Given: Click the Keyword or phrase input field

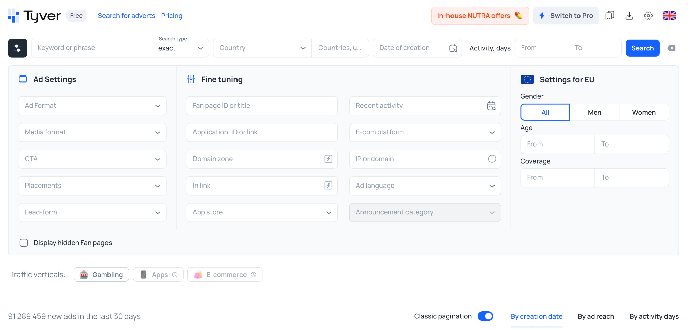Looking at the screenshot, I should click(x=91, y=48).
